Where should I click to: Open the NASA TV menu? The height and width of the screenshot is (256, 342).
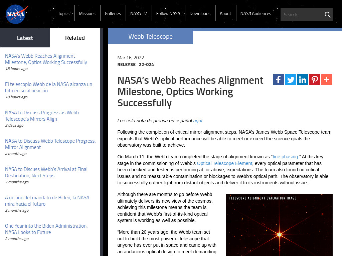tap(139, 13)
